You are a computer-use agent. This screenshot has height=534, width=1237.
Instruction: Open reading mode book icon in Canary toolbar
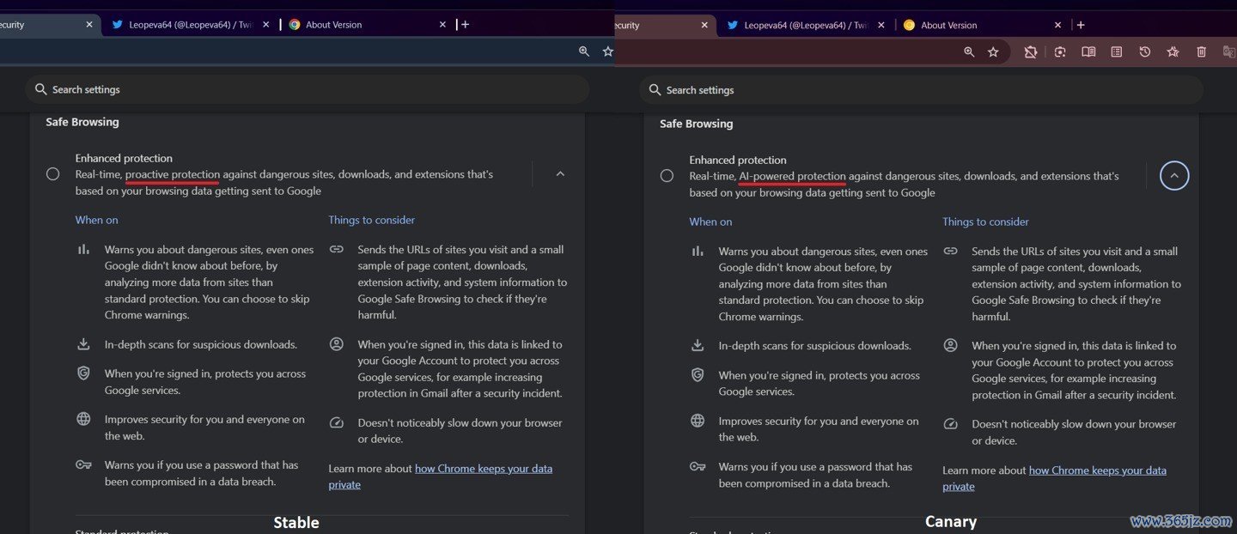(x=1088, y=52)
